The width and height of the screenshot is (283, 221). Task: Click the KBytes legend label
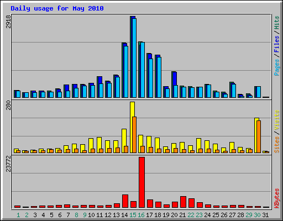pyautogui.click(x=277, y=198)
